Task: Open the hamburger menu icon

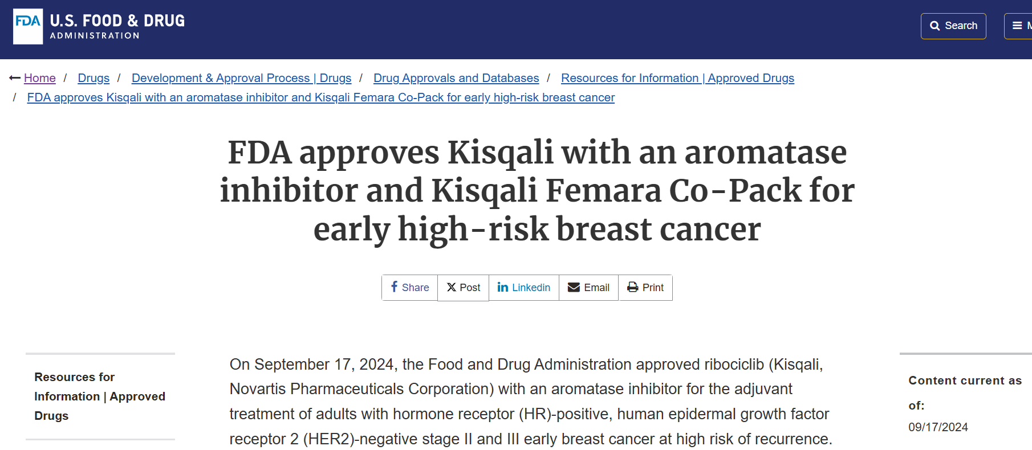Action: [x=1017, y=26]
